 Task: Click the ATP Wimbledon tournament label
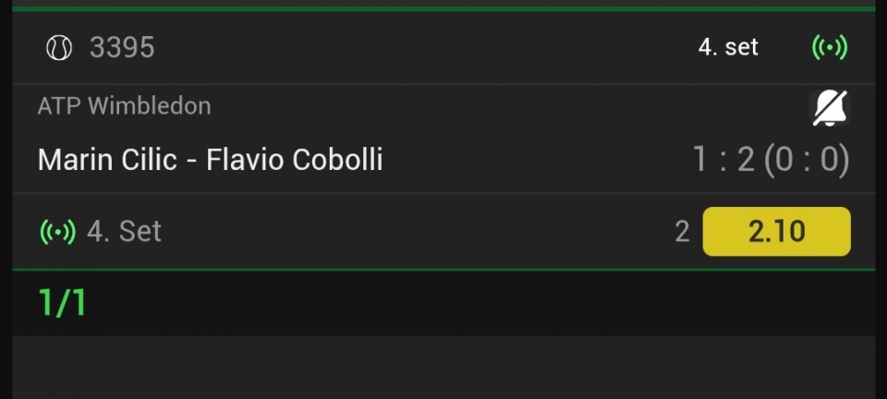(124, 105)
